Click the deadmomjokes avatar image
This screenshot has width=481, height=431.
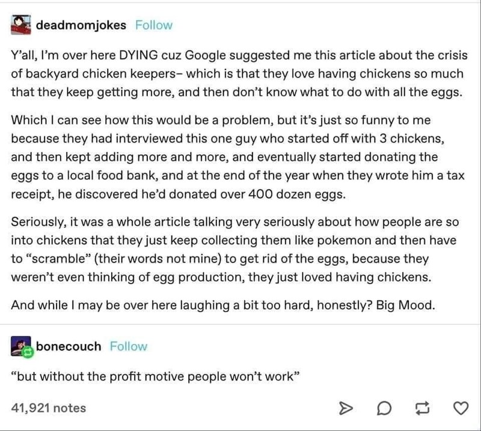21,25
